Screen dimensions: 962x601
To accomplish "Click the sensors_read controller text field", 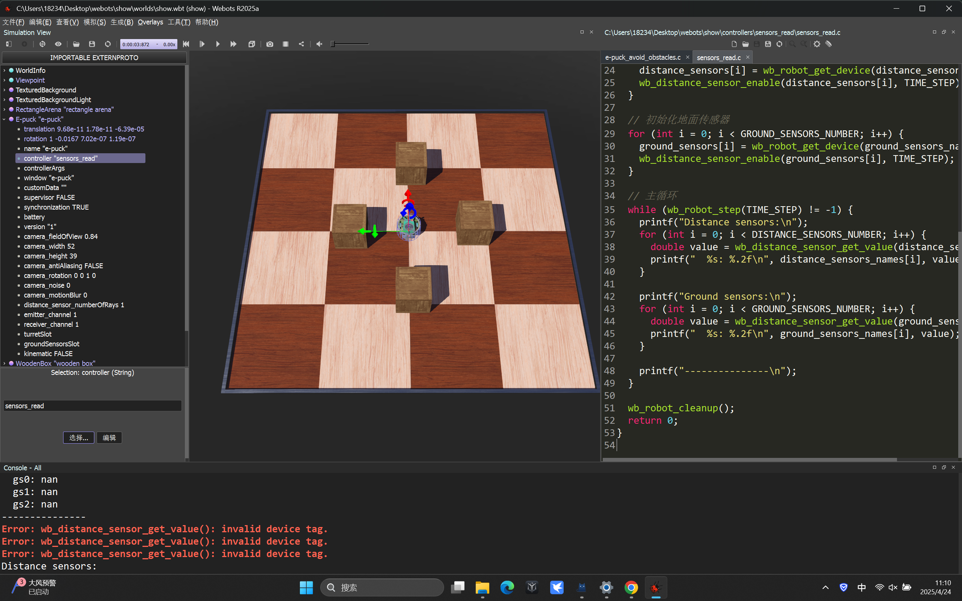I will (92, 406).
